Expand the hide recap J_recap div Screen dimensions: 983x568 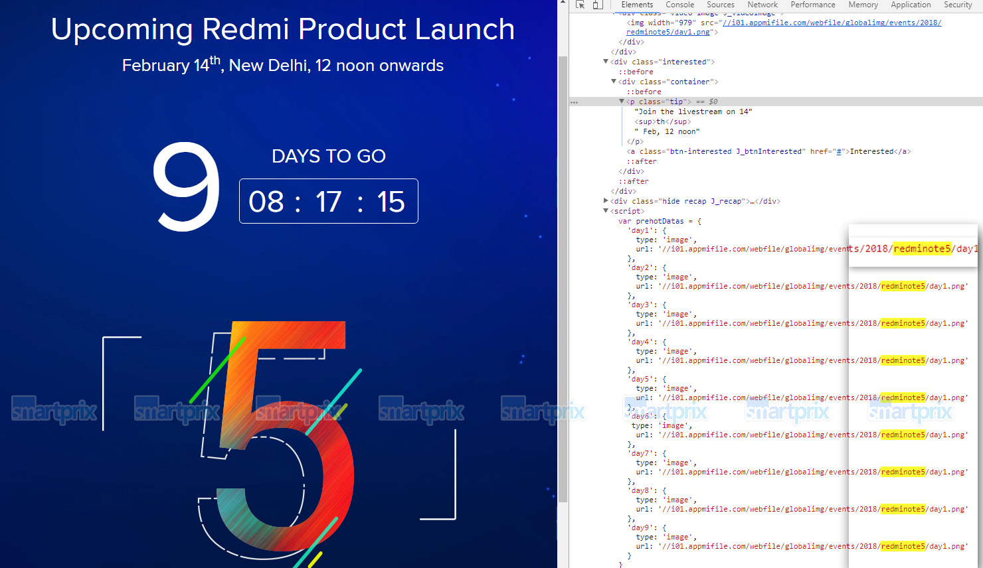pyautogui.click(x=606, y=201)
